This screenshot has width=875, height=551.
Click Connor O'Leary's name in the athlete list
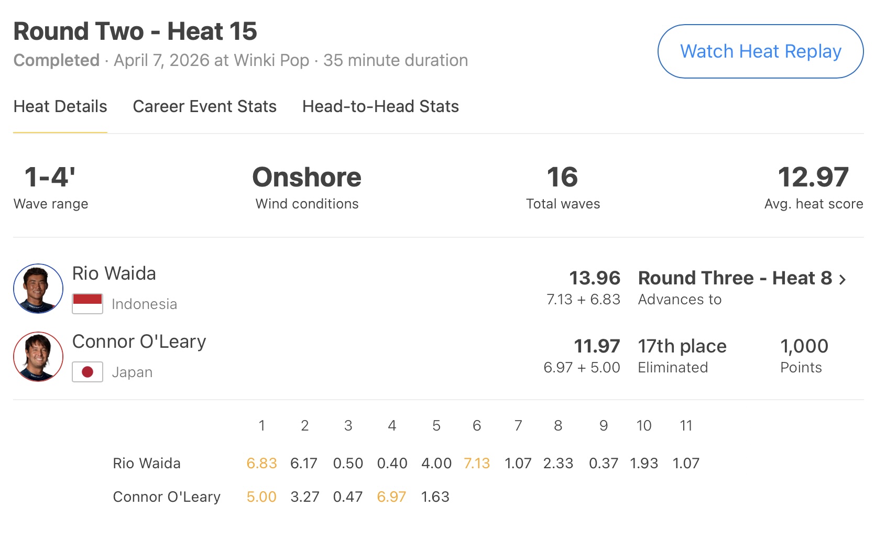click(139, 341)
